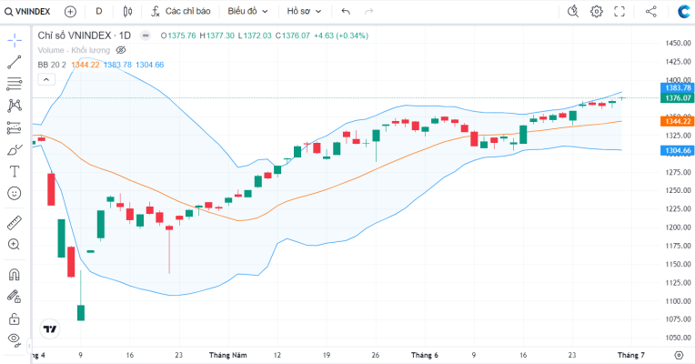Image resolution: width=695 pixels, height=364 pixels.
Task: Open candlestick chart style selector
Action: (127, 12)
